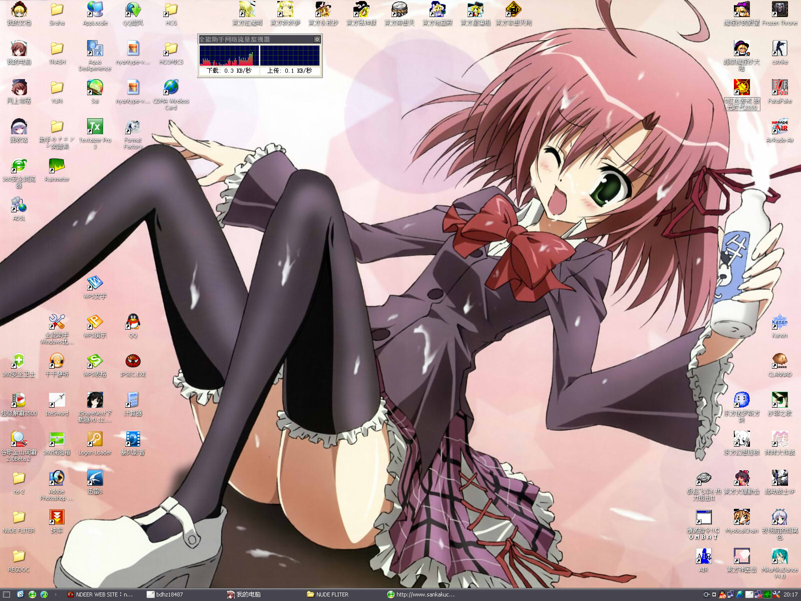Click the 20:17 clock in the system tray

coord(791,594)
